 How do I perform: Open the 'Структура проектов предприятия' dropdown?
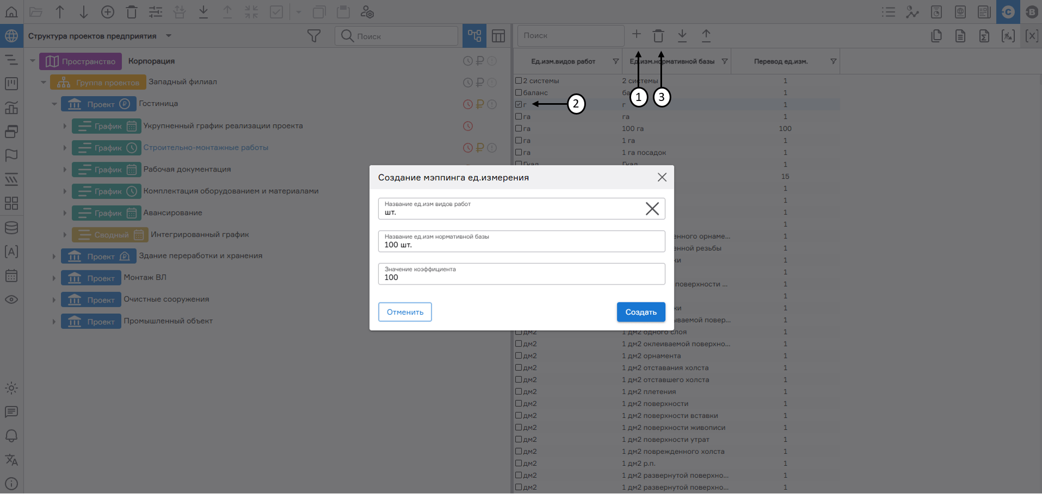point(169,36)
